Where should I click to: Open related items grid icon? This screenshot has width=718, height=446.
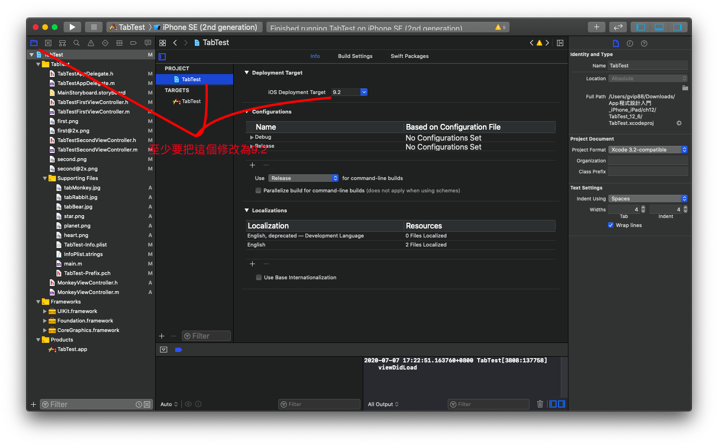point(162,43)
